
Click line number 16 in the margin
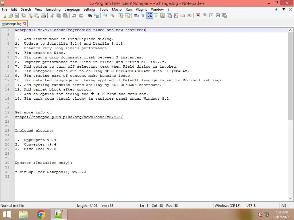7,99
